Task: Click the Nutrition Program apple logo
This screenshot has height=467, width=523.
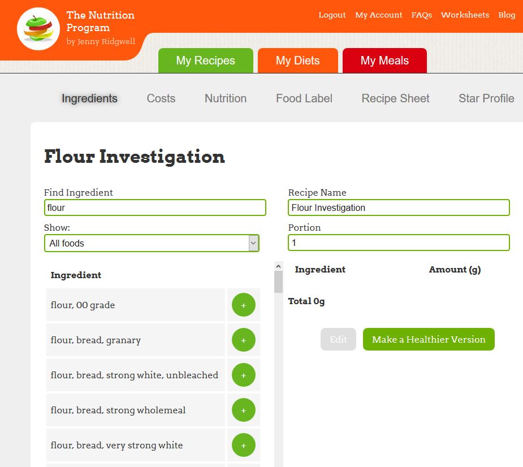Action: point(38,29)
